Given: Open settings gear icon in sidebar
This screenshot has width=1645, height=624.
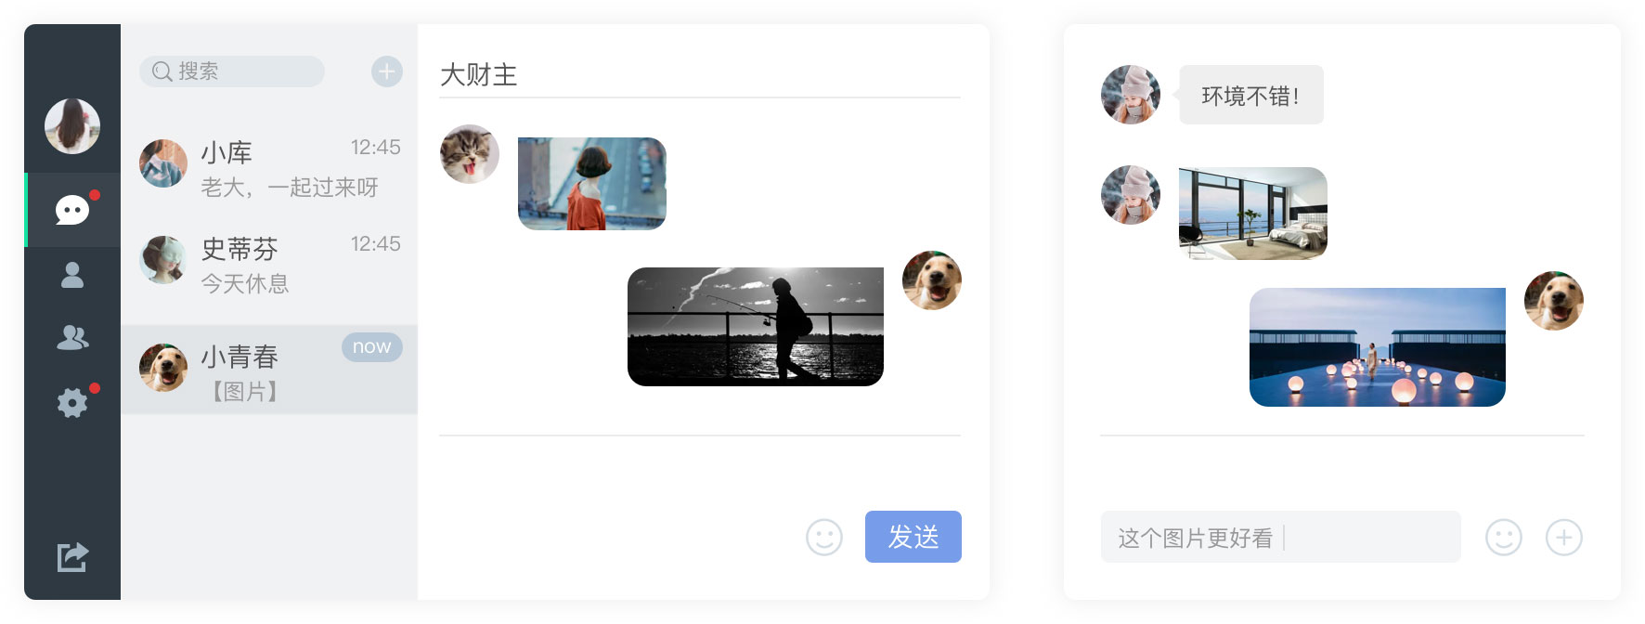Looking at the screenshot, I should point(72,403).
